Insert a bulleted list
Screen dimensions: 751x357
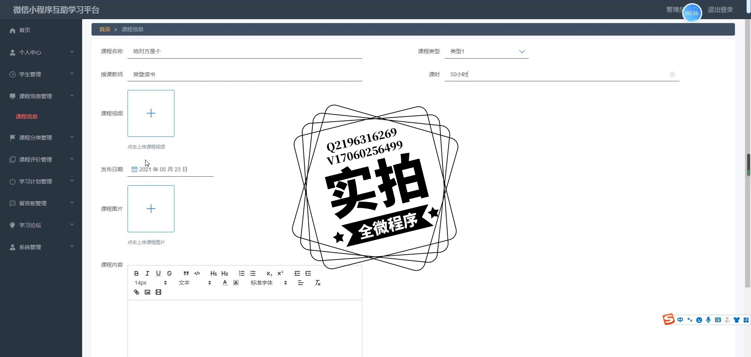253,273
